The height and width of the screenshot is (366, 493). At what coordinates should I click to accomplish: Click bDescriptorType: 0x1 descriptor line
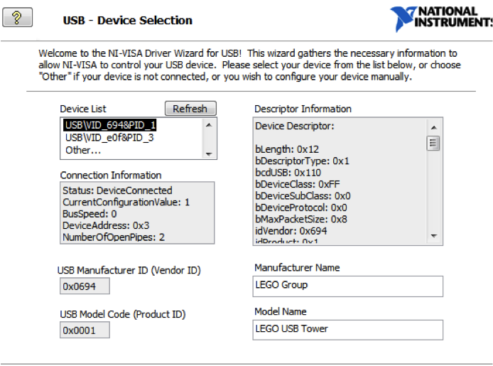click(302, 161)
